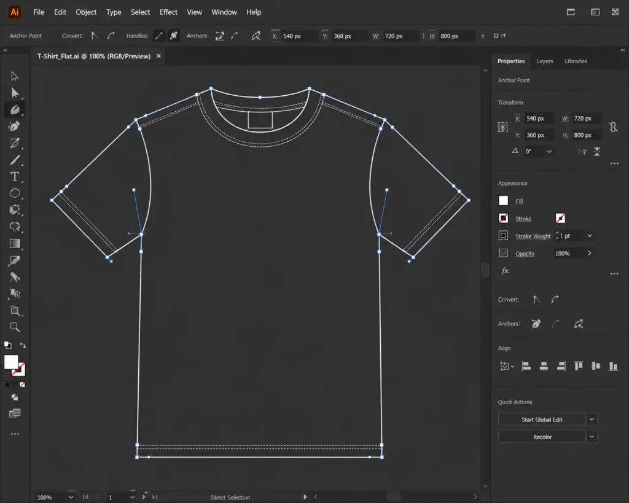Select the Gradient tool

click(x=15, y=243)
